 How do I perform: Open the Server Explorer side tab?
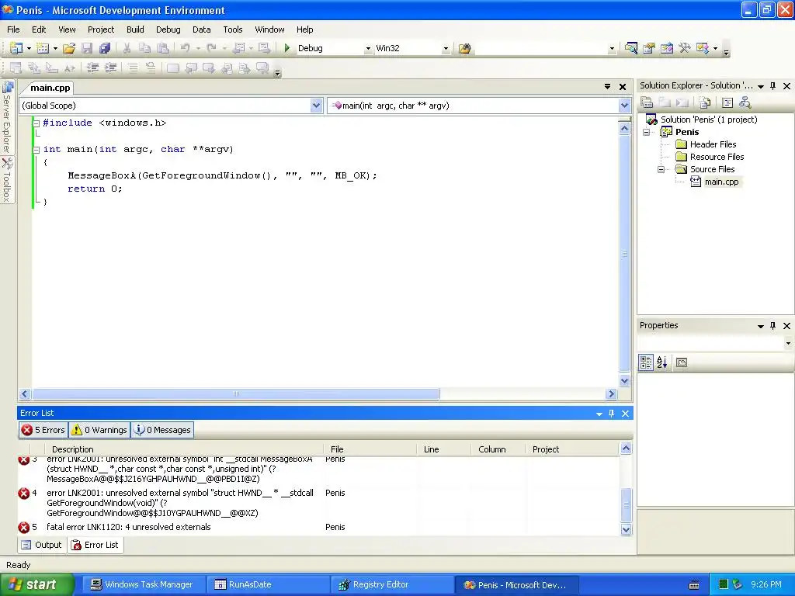pos(7,118)
